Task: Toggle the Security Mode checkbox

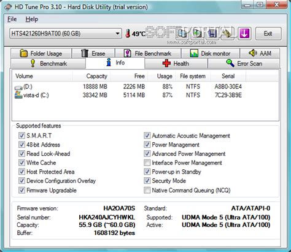Action: [147, 180]
